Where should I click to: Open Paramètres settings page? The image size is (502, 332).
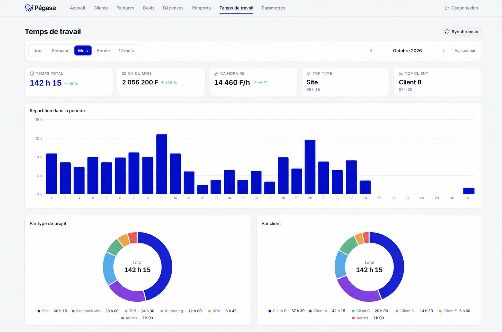pyautogui.click(x=273, y=8)
